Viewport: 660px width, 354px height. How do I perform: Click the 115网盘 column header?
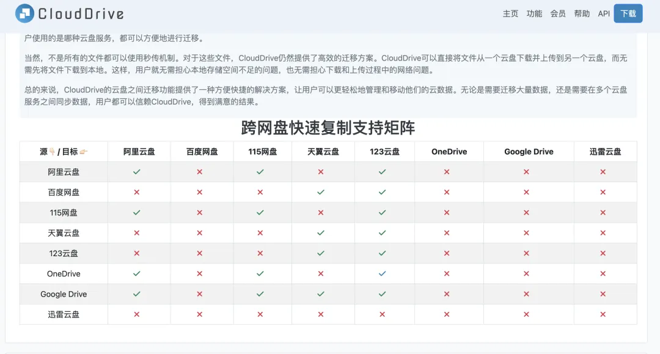click(x=263, y=152)
